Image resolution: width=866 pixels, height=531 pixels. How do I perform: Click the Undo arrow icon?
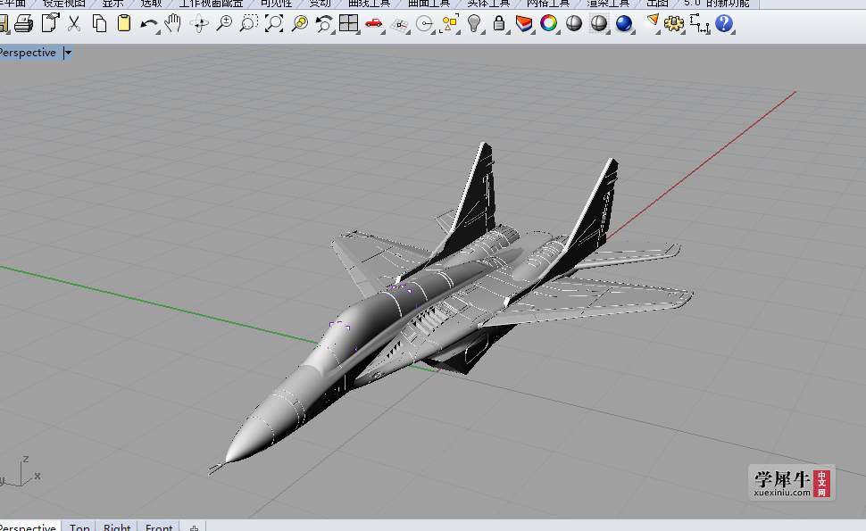point(148,24)
